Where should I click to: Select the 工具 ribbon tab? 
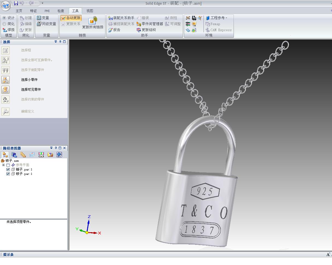click(75, 11)
